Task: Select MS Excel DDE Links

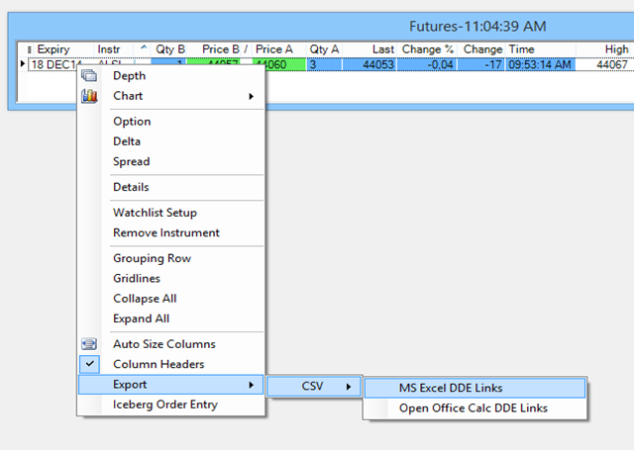Action: tap(451, 388)
